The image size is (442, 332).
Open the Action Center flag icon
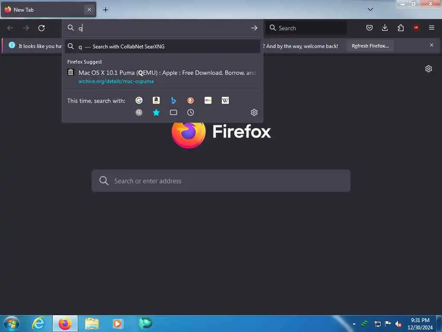coord(388,323)
